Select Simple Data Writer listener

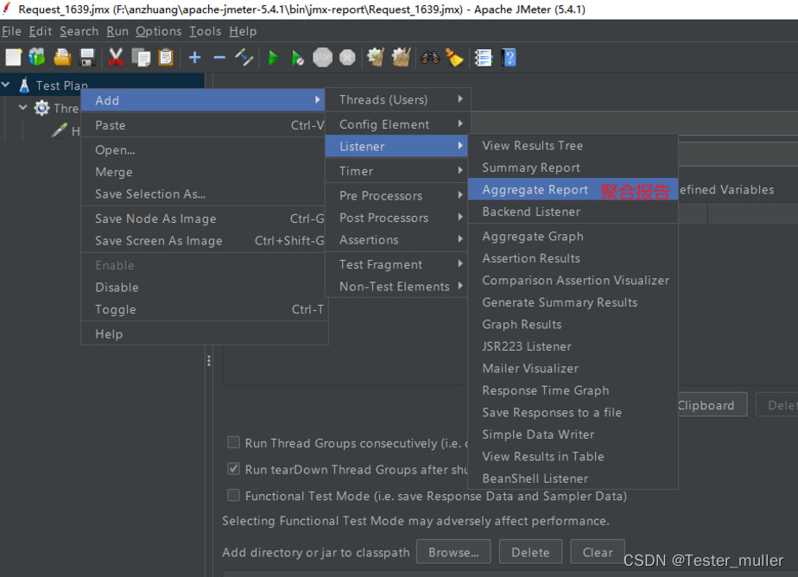pyautogui.click(x=573, y=434)
